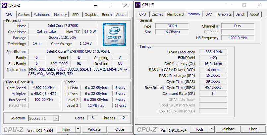Screen dimensions: 267x135
Task: Click tRFC value 467 clocks
Action: pos(213,87)
